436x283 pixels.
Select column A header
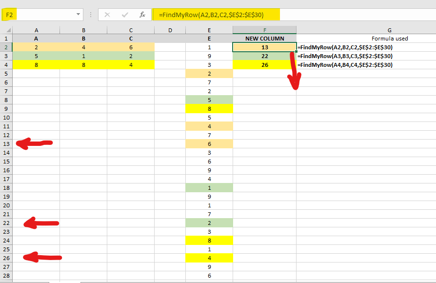36,30
